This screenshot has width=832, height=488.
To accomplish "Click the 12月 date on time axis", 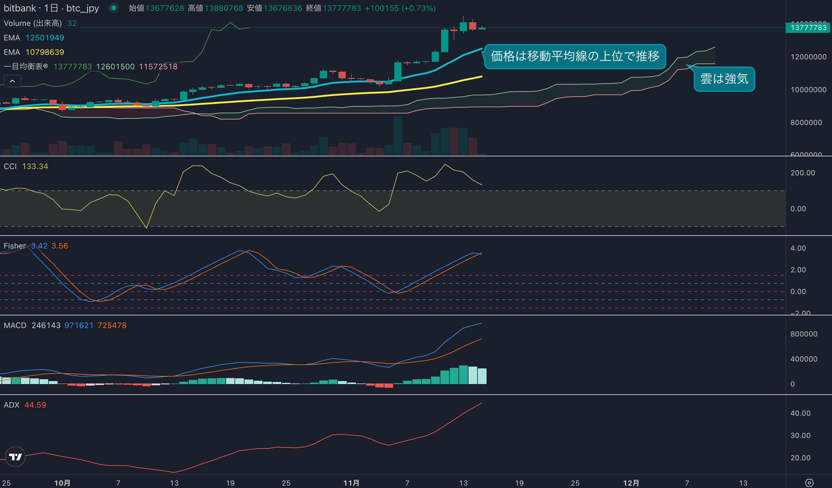I will [631, 483].
